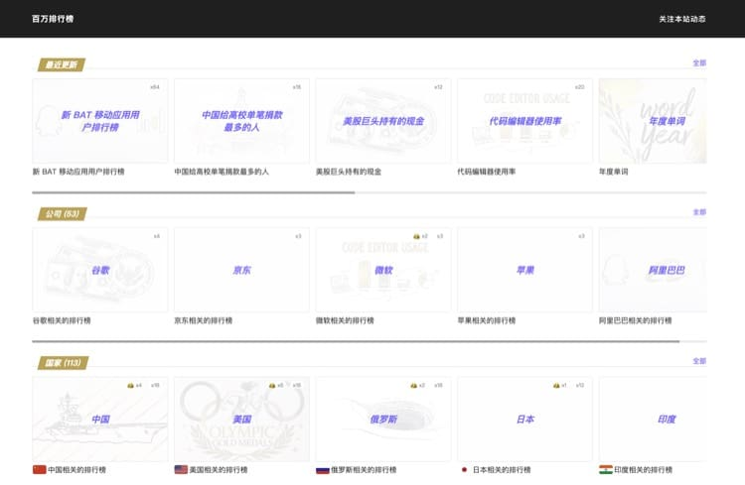The width and height of the screenshot is (745, 485).
Task: Select the 国家 (113) section label
Action: tap(64, 363)
